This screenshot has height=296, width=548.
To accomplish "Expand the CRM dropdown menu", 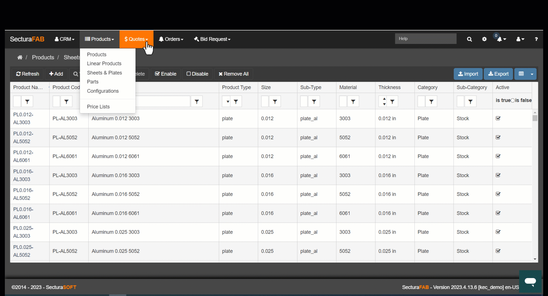I will (65, 39).
